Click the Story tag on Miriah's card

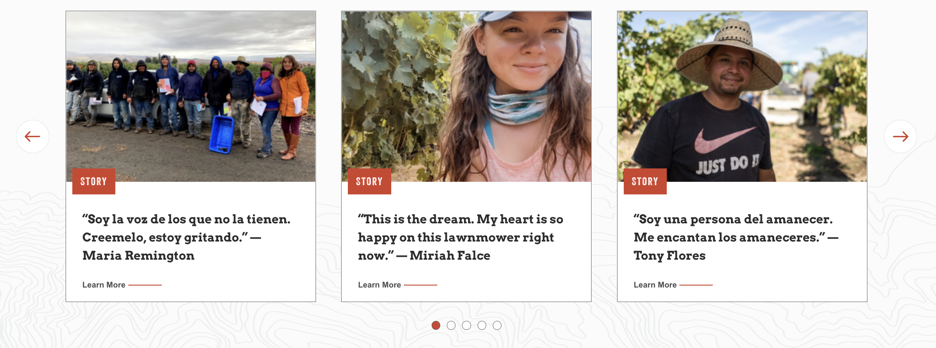click(x=369, y=181)
